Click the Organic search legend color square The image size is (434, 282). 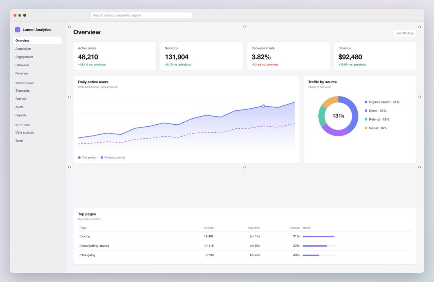pos(366,102)
